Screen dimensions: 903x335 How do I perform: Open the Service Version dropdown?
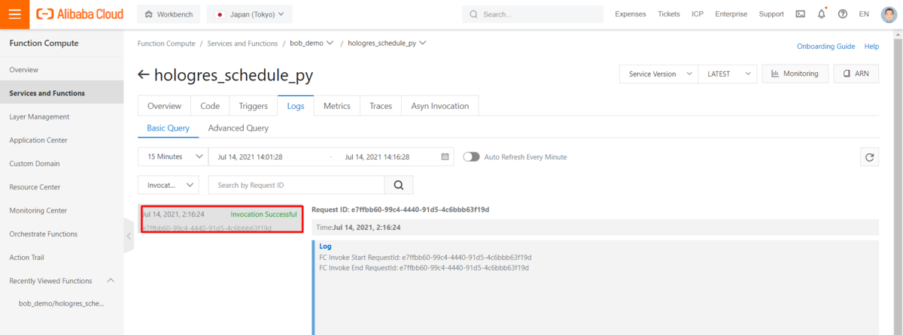pyautogui.click(x=658, y=74)
